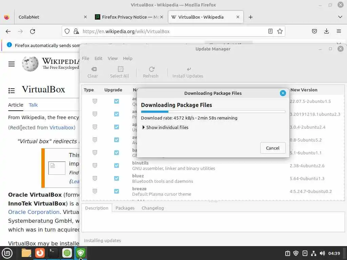
Task: Go back using Firefox back arrow
Action: [8, 31]
